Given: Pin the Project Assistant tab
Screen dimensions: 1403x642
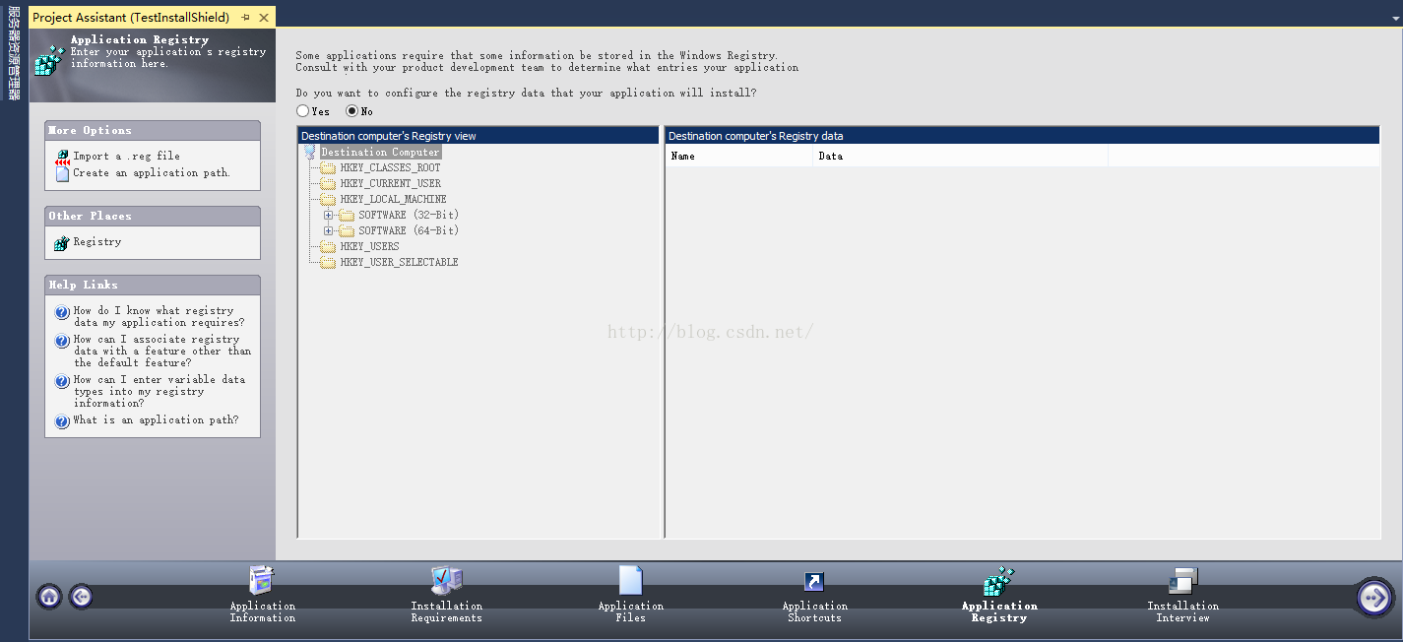Looking at the screenshot, I should (245, 18).
